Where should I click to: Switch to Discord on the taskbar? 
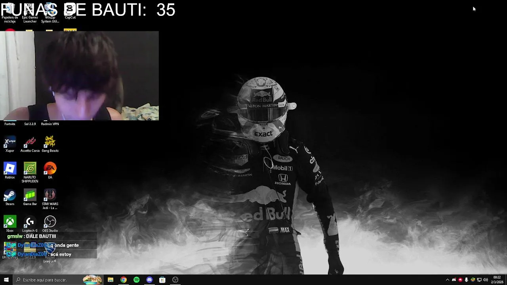pos(149,280)
